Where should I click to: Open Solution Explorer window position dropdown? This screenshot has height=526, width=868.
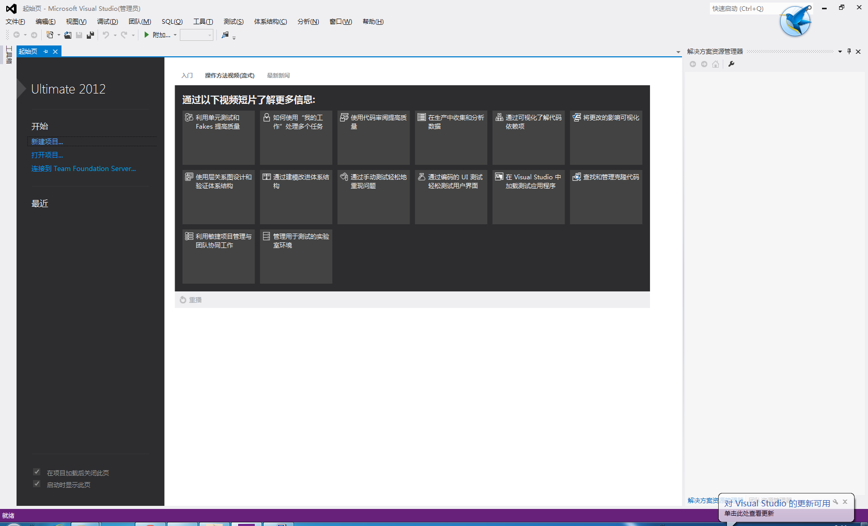pyautogui.click(x=840, y=51)
